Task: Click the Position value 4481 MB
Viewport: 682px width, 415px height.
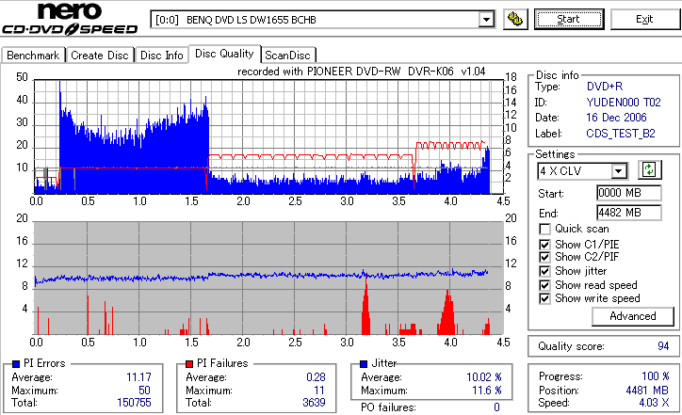Action: coord(647,391)
